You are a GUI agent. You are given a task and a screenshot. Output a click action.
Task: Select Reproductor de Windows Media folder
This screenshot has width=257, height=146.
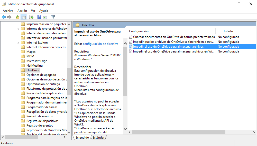[47, 130]
